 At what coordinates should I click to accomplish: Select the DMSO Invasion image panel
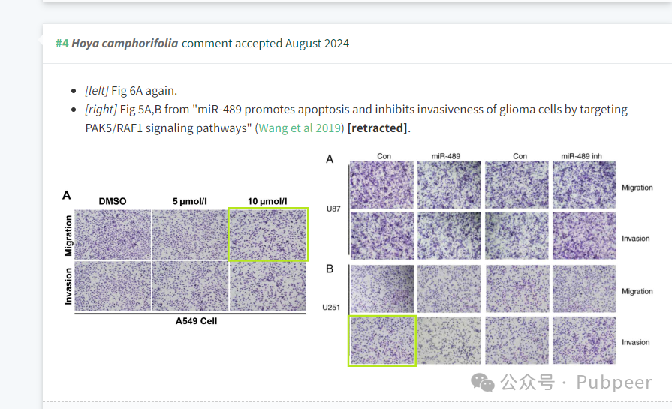[113, 286]
